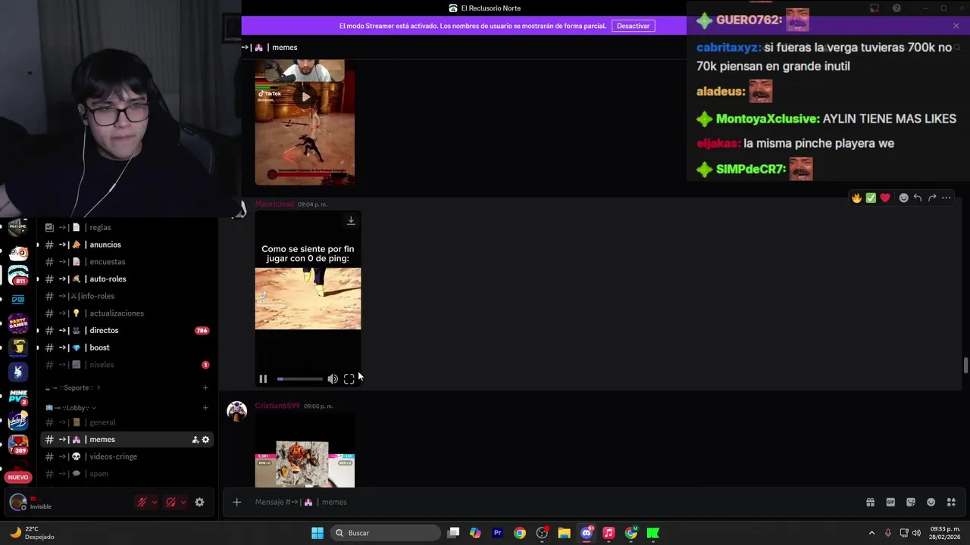Image resolution: width=970 pixels, height=545 pixels.
Task: Pause the playing meme video
Action: pyautogui.click(x=263, y=378)
